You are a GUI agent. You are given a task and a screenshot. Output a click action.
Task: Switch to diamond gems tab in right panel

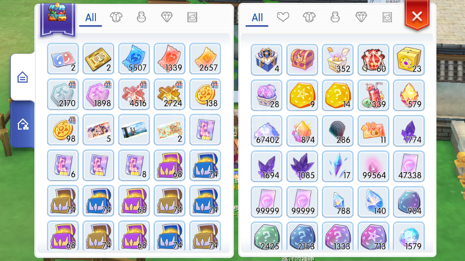361,17
